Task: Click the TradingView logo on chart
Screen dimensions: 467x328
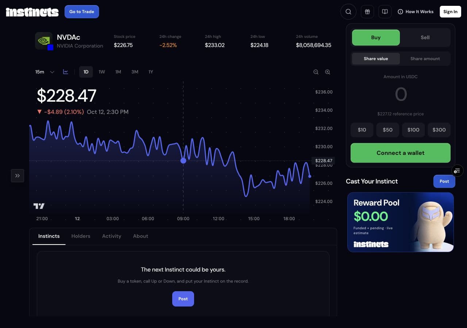Action: [x=39, y=206]
